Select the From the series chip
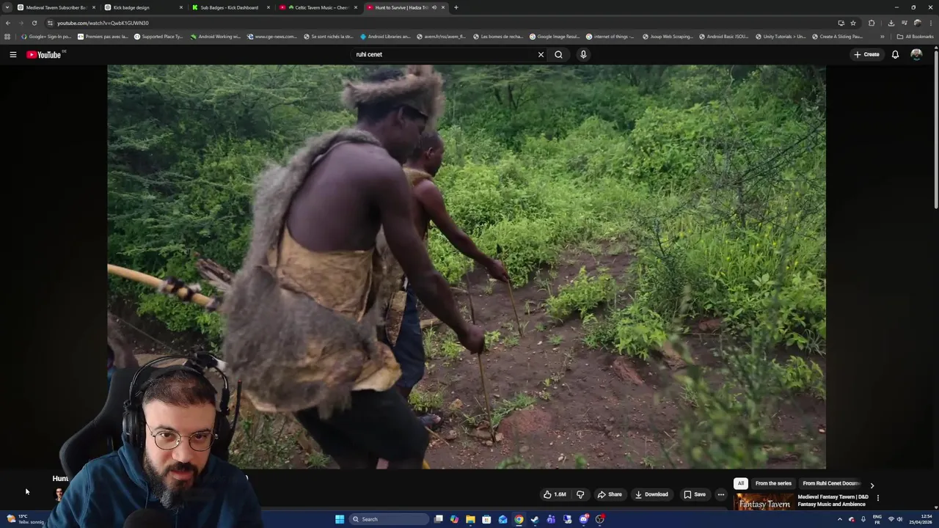Viewport: 939px width, 528px height. coord(773,483)
